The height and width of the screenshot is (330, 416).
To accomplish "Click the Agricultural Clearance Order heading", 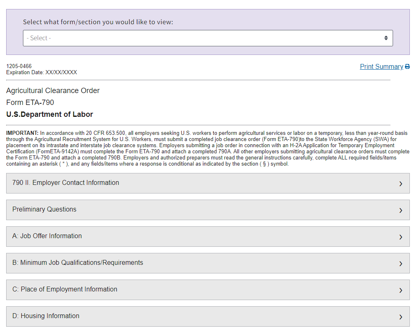I will coord(53,91).
